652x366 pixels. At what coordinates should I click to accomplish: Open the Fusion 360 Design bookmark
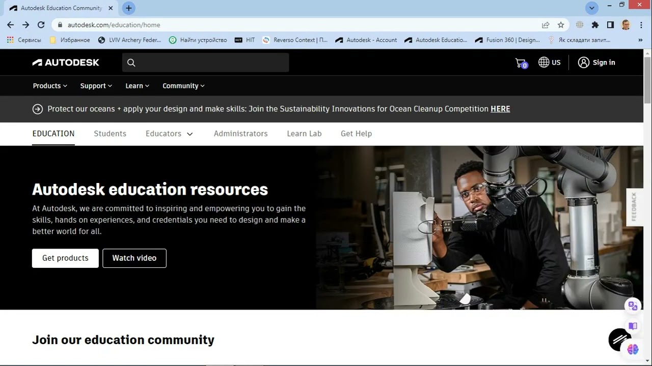click(507, 40)
